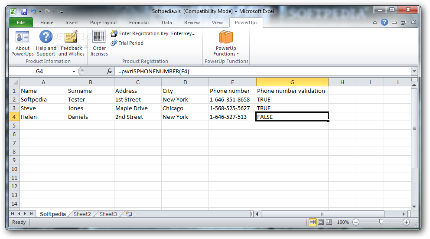This screenshot has height=239, width=430.
Task: Open Microsoft Excel Help icon
Action: point(384,22)
